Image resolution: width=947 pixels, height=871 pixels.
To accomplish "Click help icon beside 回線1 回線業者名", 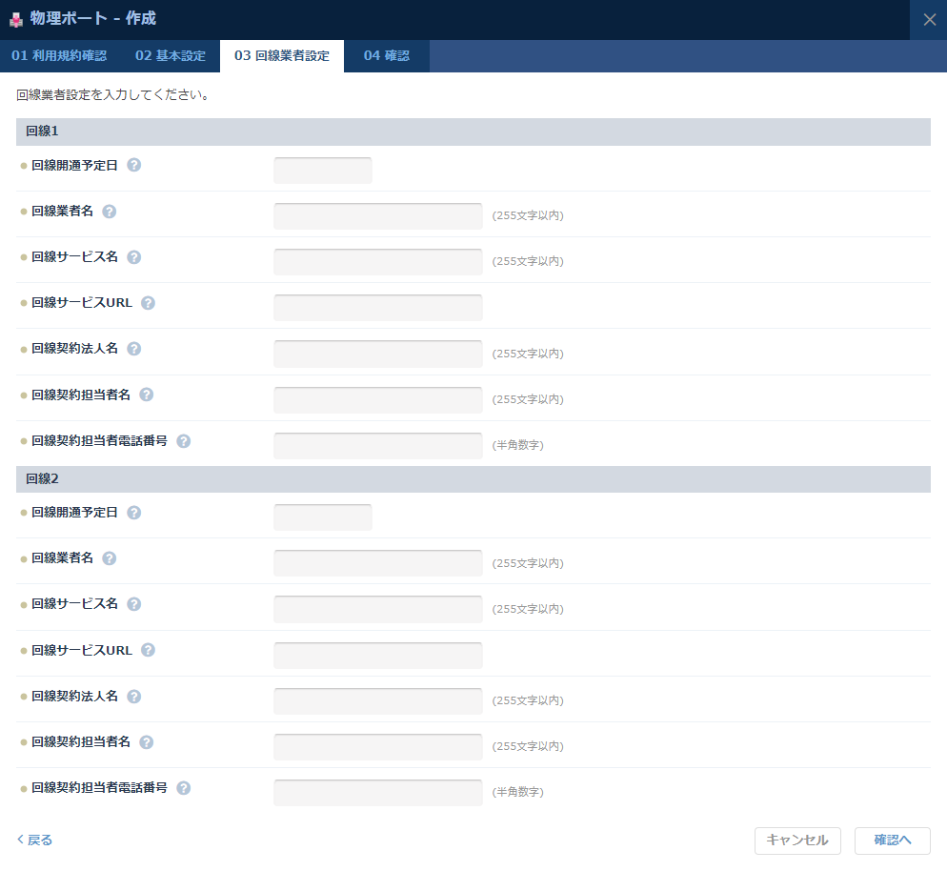I will 110,212.
